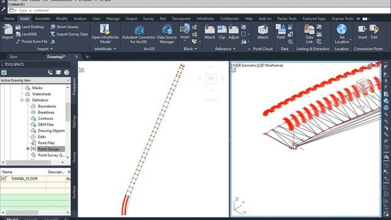
Task: Open Data Source Manager
Action: click(167, 34)
